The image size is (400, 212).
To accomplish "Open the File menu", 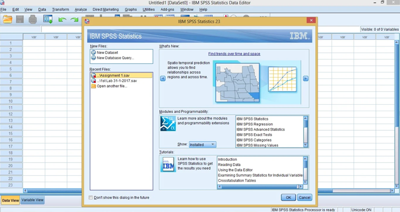I will 3,9.
